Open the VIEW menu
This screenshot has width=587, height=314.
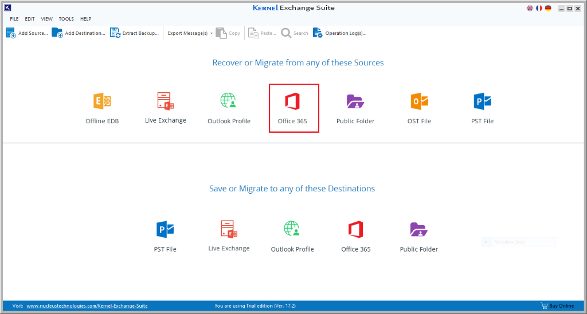(47, 19)
